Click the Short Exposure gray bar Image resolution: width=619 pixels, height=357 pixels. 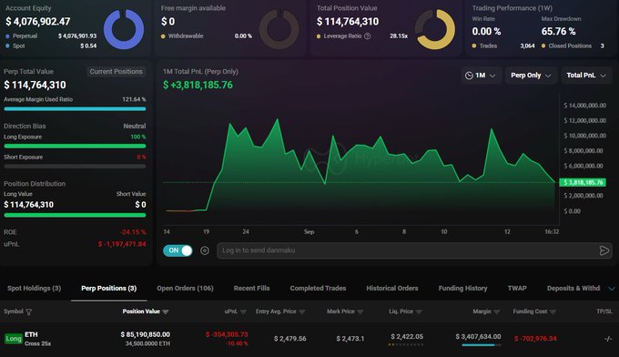coord(75,167)
